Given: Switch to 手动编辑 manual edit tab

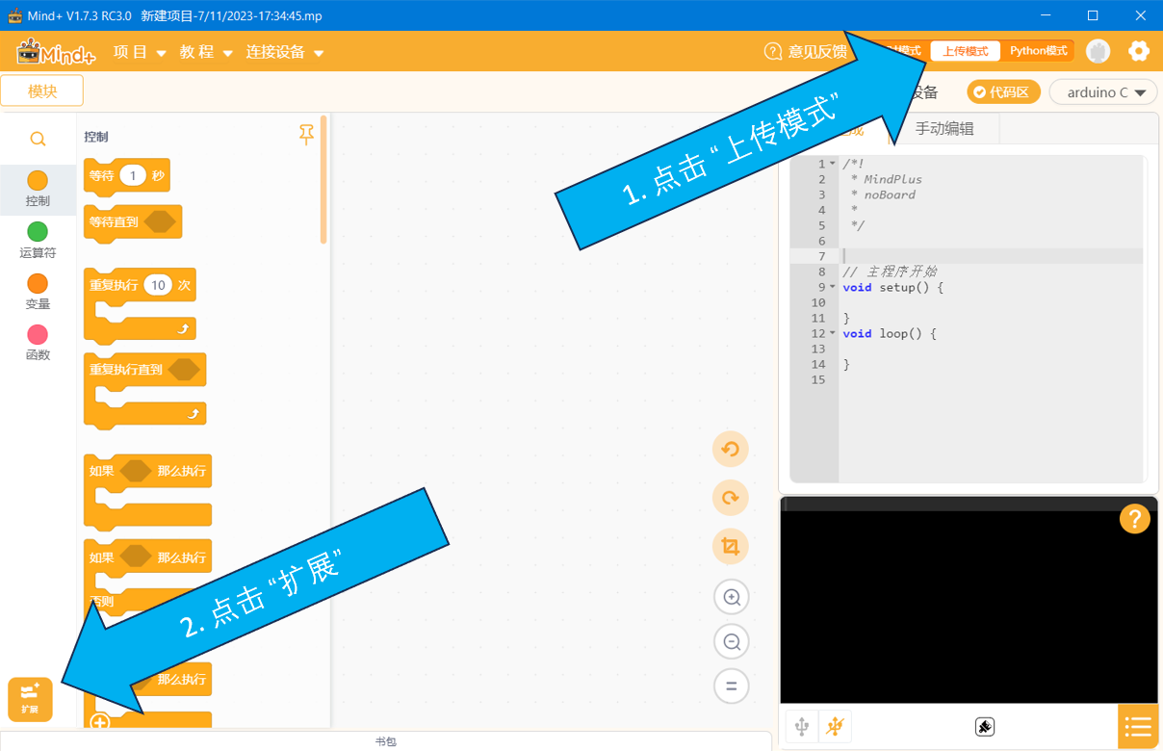Looking at the screenshot, I should coord(944,128).
